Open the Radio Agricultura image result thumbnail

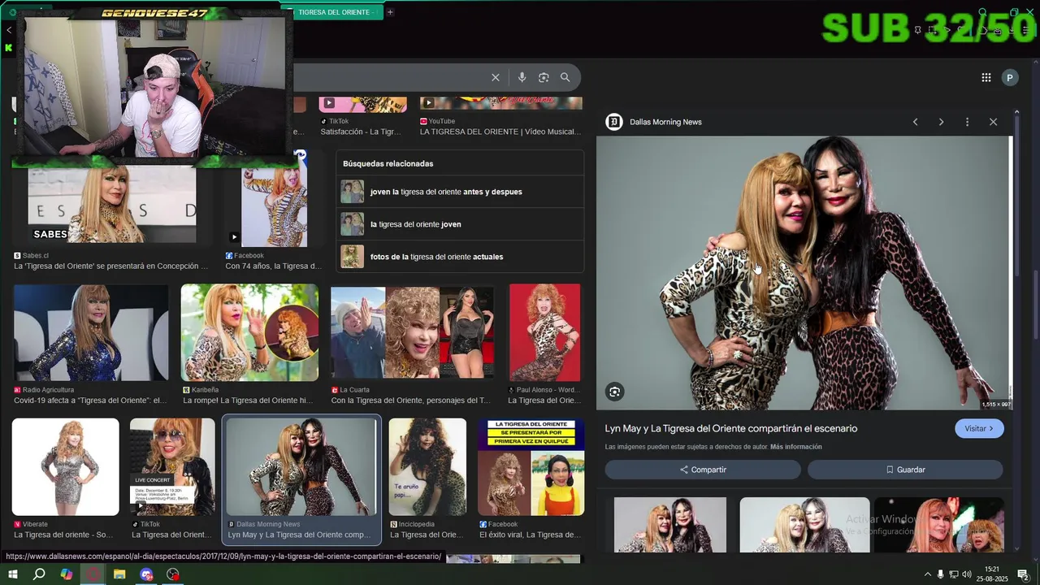coord(91,332)
